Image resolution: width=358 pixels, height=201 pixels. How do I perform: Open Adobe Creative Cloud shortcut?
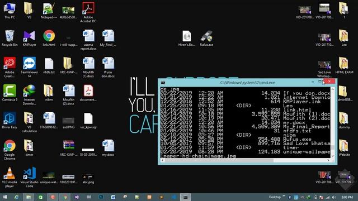click(x=10, y=68)
